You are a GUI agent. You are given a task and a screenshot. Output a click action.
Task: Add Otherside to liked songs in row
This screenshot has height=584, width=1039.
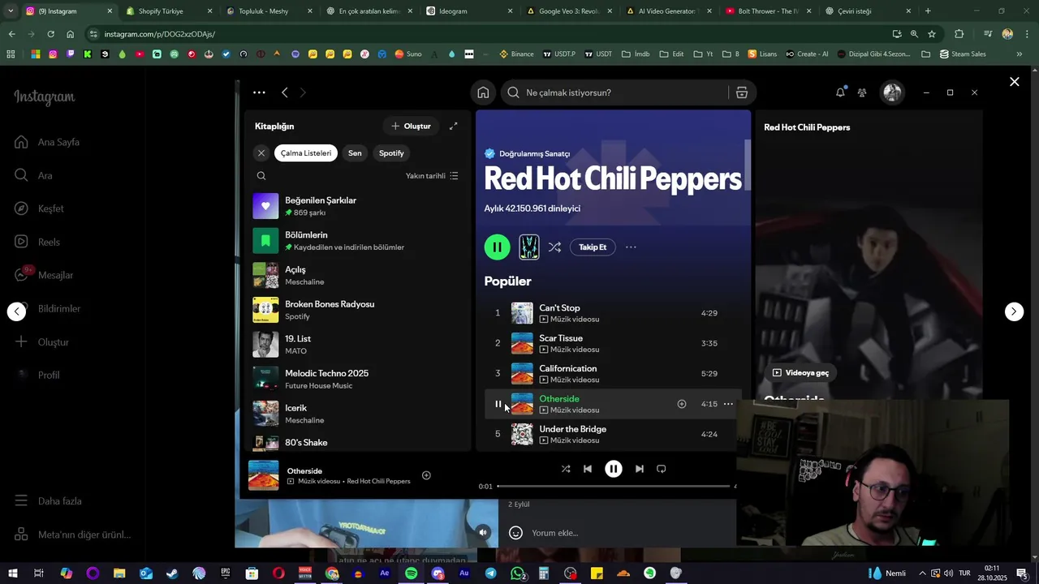[682, 404]
